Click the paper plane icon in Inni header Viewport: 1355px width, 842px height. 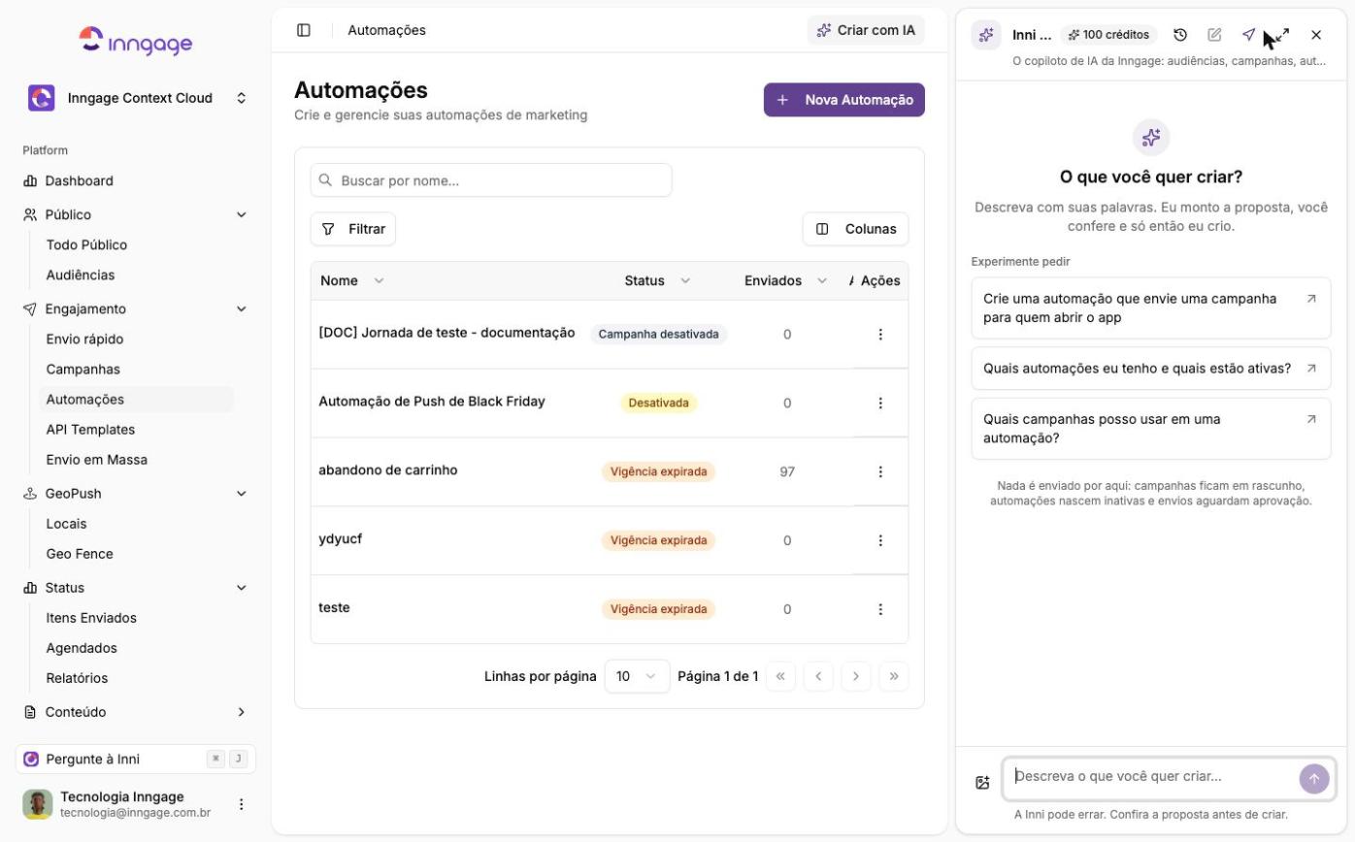click(1248, 35)
